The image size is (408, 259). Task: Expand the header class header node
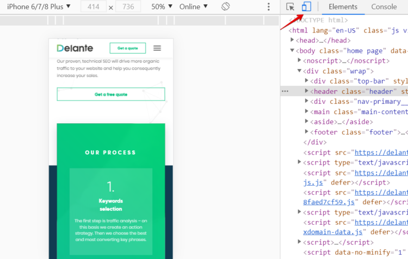click(x=306, y=91)
